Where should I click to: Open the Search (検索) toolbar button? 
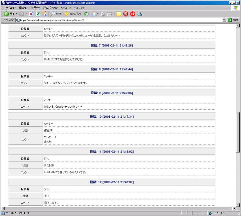tap(56, 14)
